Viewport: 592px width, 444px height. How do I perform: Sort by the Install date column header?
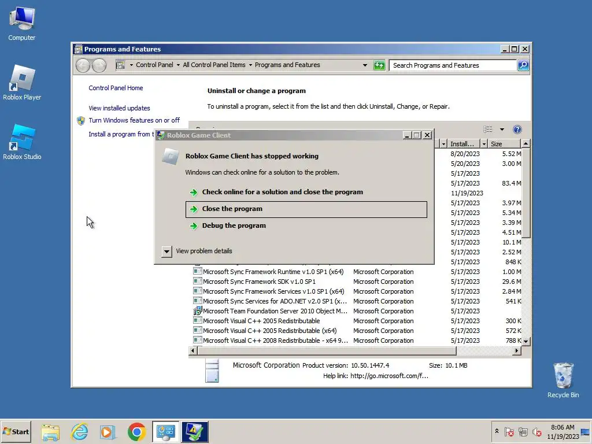[463, 144]
